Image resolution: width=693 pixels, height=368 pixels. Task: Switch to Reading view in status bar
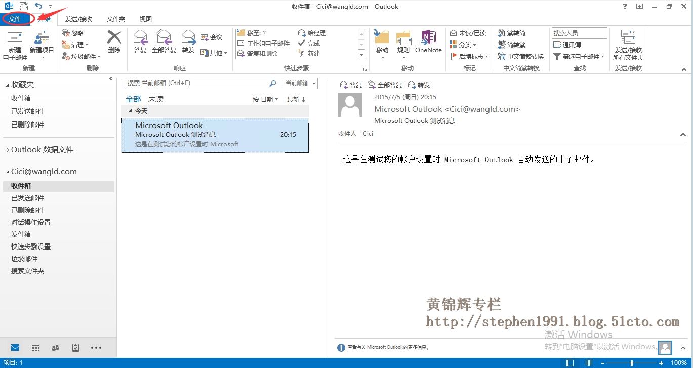tap(589, 363)
